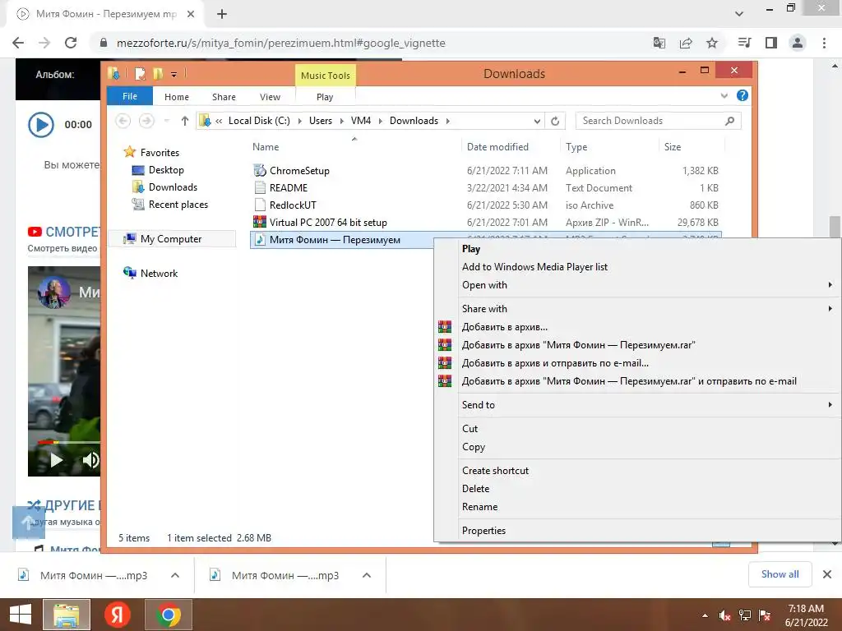Click the Explorer Help question mark icon
842x631 pixels.
743,95
